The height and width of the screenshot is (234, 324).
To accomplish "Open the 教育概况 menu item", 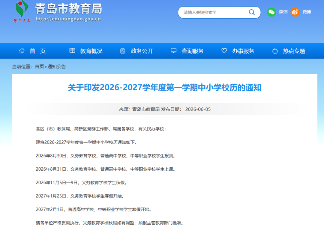I will pos(91,51).
